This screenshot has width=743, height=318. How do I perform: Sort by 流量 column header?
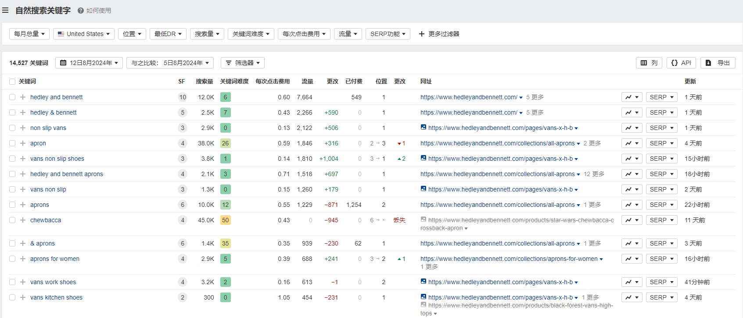(x=307, y=81)
